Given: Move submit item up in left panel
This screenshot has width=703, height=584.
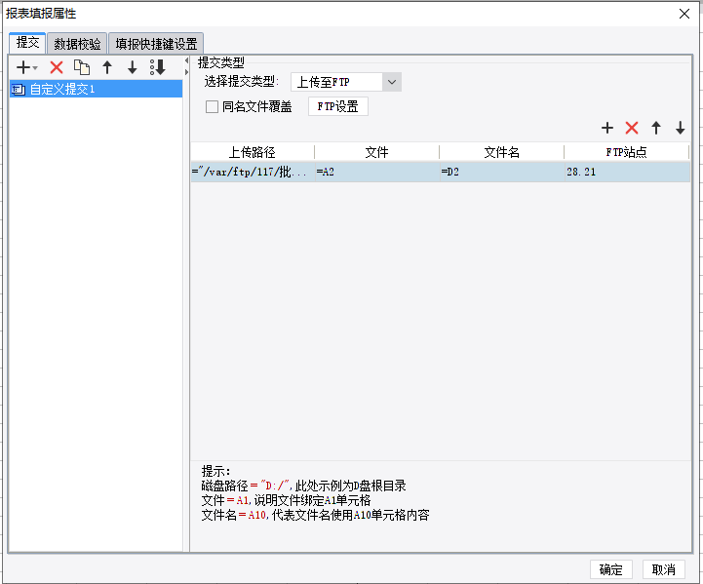Looking at the screenshot, I should coord(107,67).
